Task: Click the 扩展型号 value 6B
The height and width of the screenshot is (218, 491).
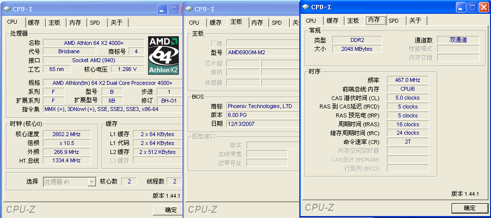Action: [x=111, y=101]
